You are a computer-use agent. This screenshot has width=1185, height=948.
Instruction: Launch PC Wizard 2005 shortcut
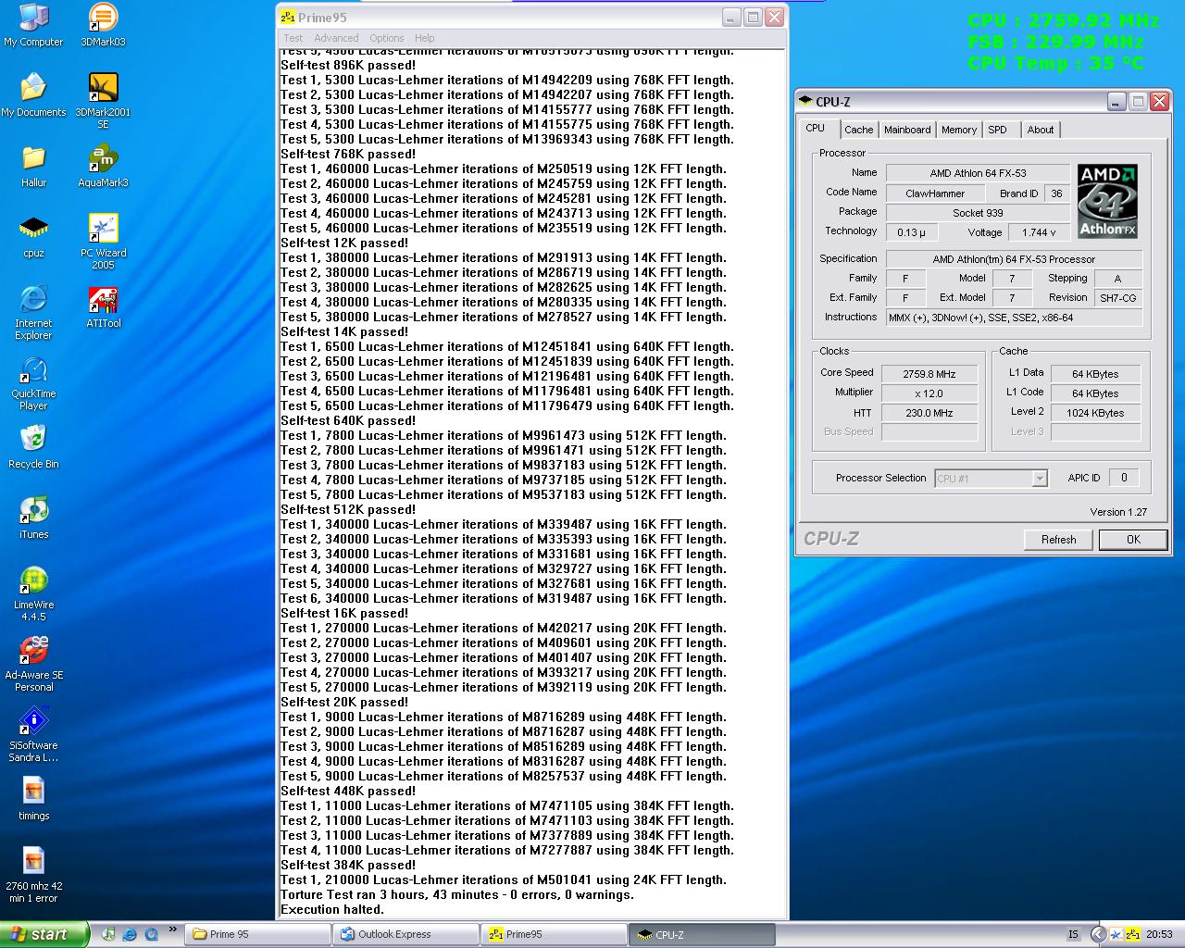click(103, 230)
